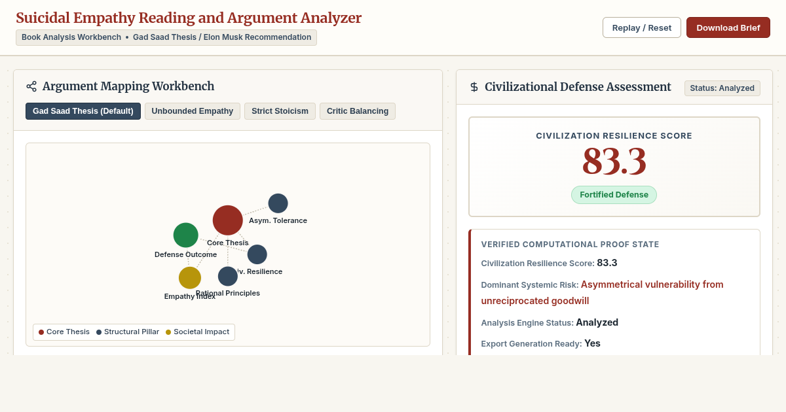Click the Structural Pillar legend dot
The width and height of the screenshot is (786, 412).
point(99,332)
